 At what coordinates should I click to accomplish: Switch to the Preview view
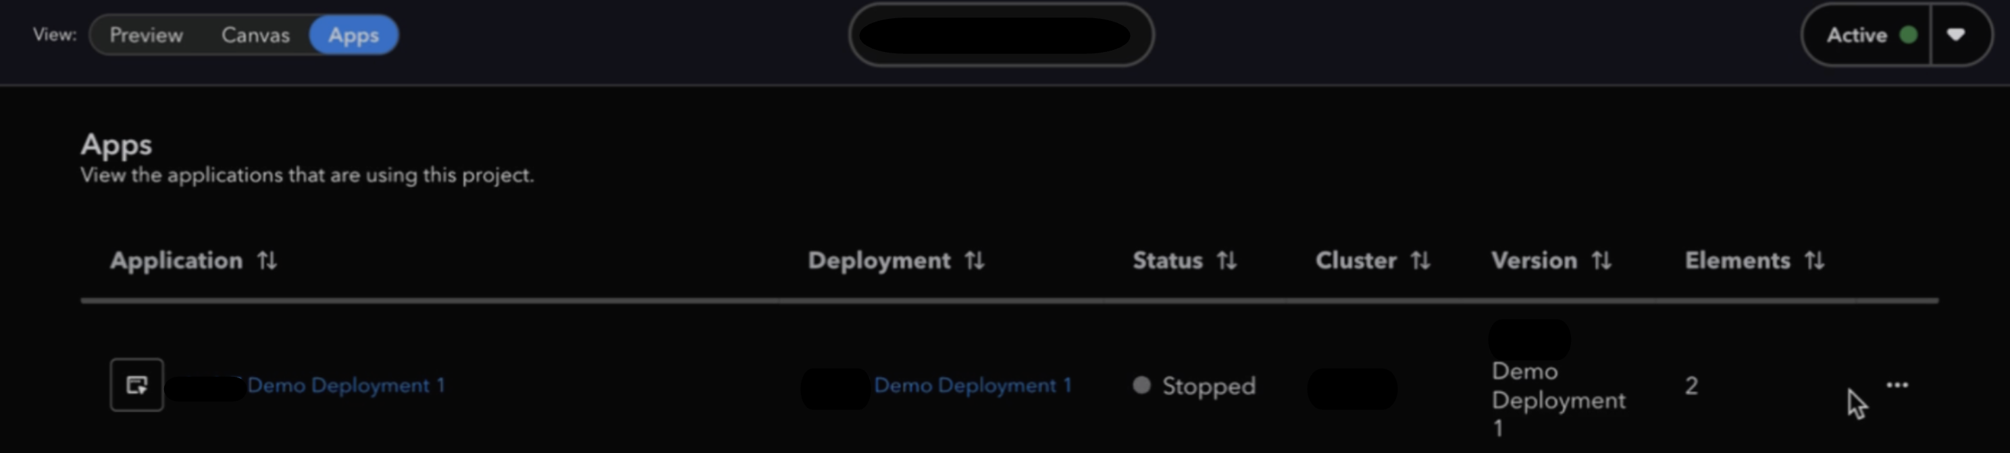pyautogui.click(x=146, y=35)
